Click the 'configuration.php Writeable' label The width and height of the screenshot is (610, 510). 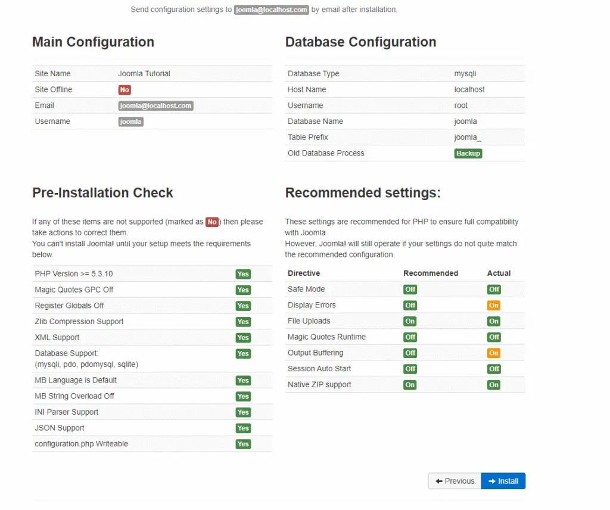pos(81,444)
